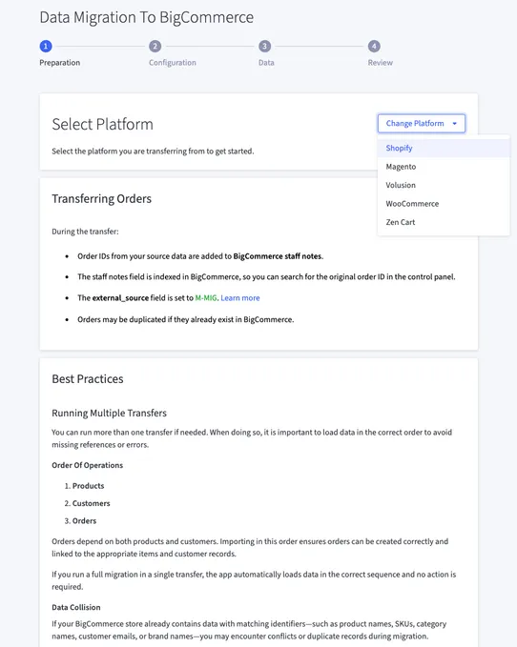Click the Running Multiple Transfers subheading
The image size is (517, 647).
(x=110, y=413)
